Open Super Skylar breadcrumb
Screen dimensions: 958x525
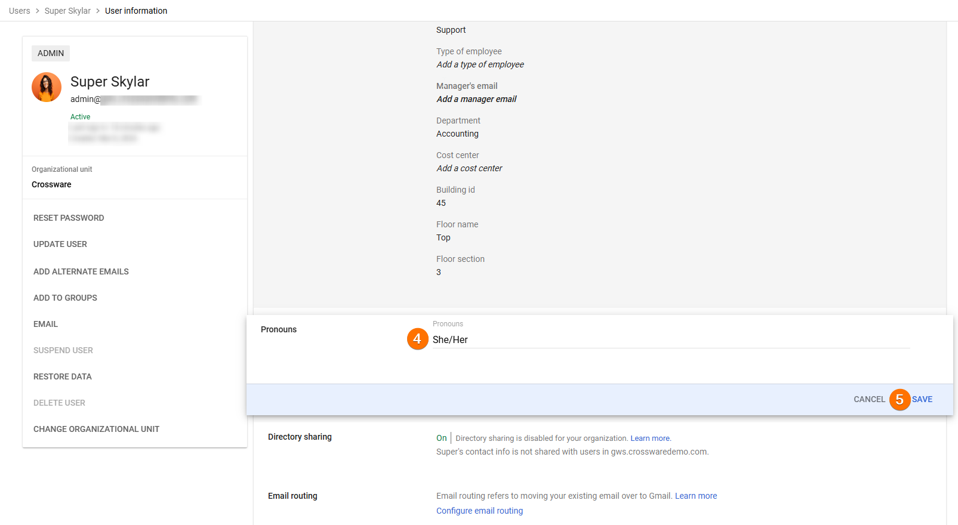tap(67, 11)
